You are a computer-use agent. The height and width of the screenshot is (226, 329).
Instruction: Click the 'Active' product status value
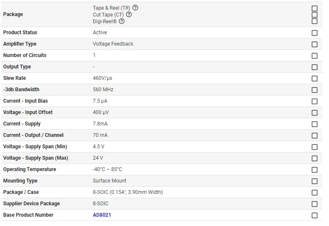click(x=100, y=33)
